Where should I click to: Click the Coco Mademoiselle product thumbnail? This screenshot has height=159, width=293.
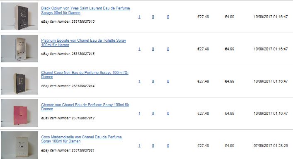19,145
